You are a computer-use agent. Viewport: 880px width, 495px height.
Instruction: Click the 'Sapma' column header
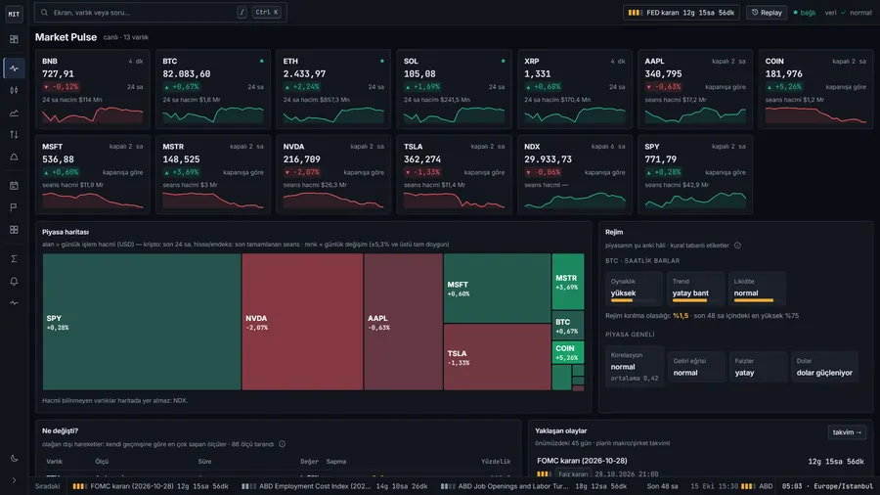coord(336,462)
